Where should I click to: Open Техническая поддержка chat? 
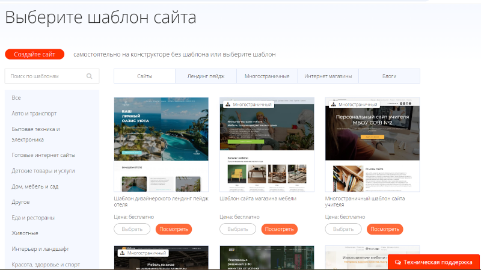coord(434,262)
